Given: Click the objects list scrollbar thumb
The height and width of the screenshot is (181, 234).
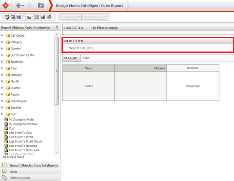Looking at the screenshot, I should (57, 71).
